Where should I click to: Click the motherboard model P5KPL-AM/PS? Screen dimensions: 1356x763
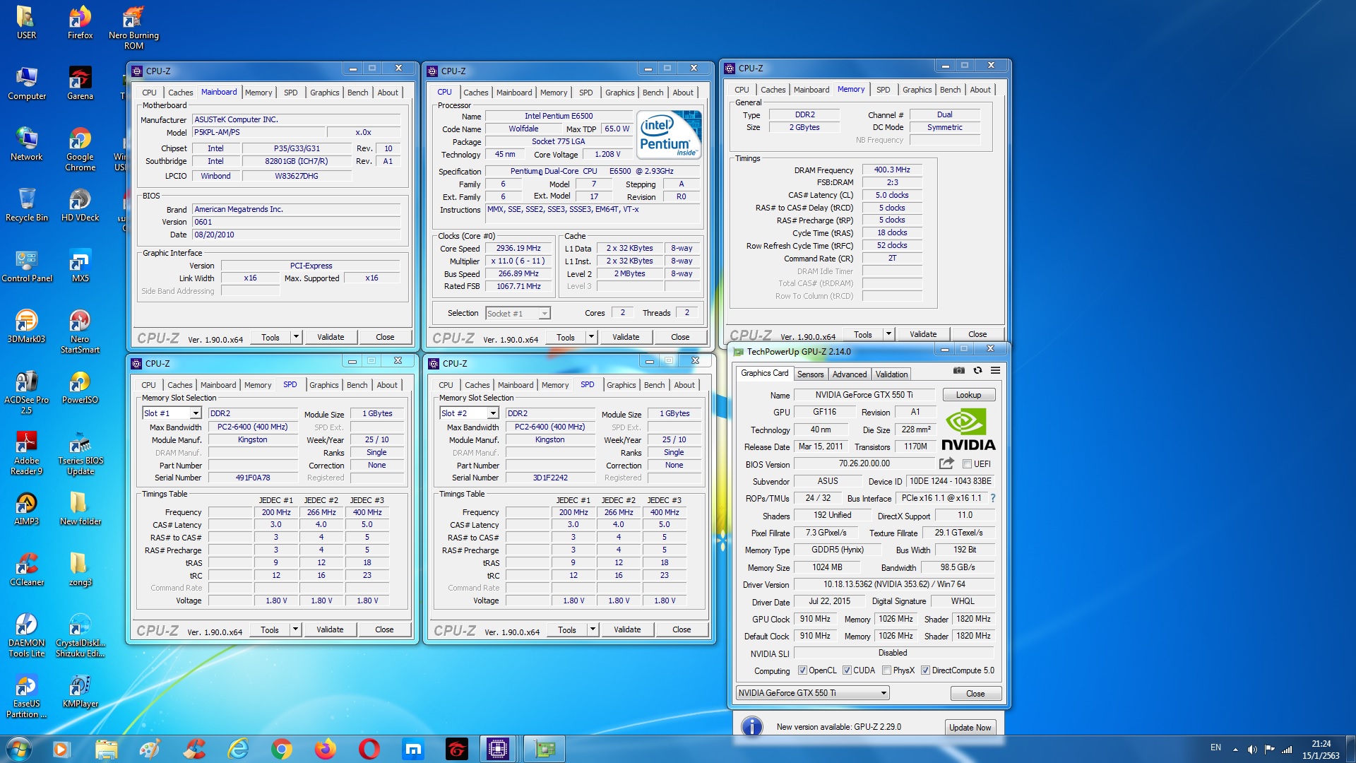click(x=259, y=132)
